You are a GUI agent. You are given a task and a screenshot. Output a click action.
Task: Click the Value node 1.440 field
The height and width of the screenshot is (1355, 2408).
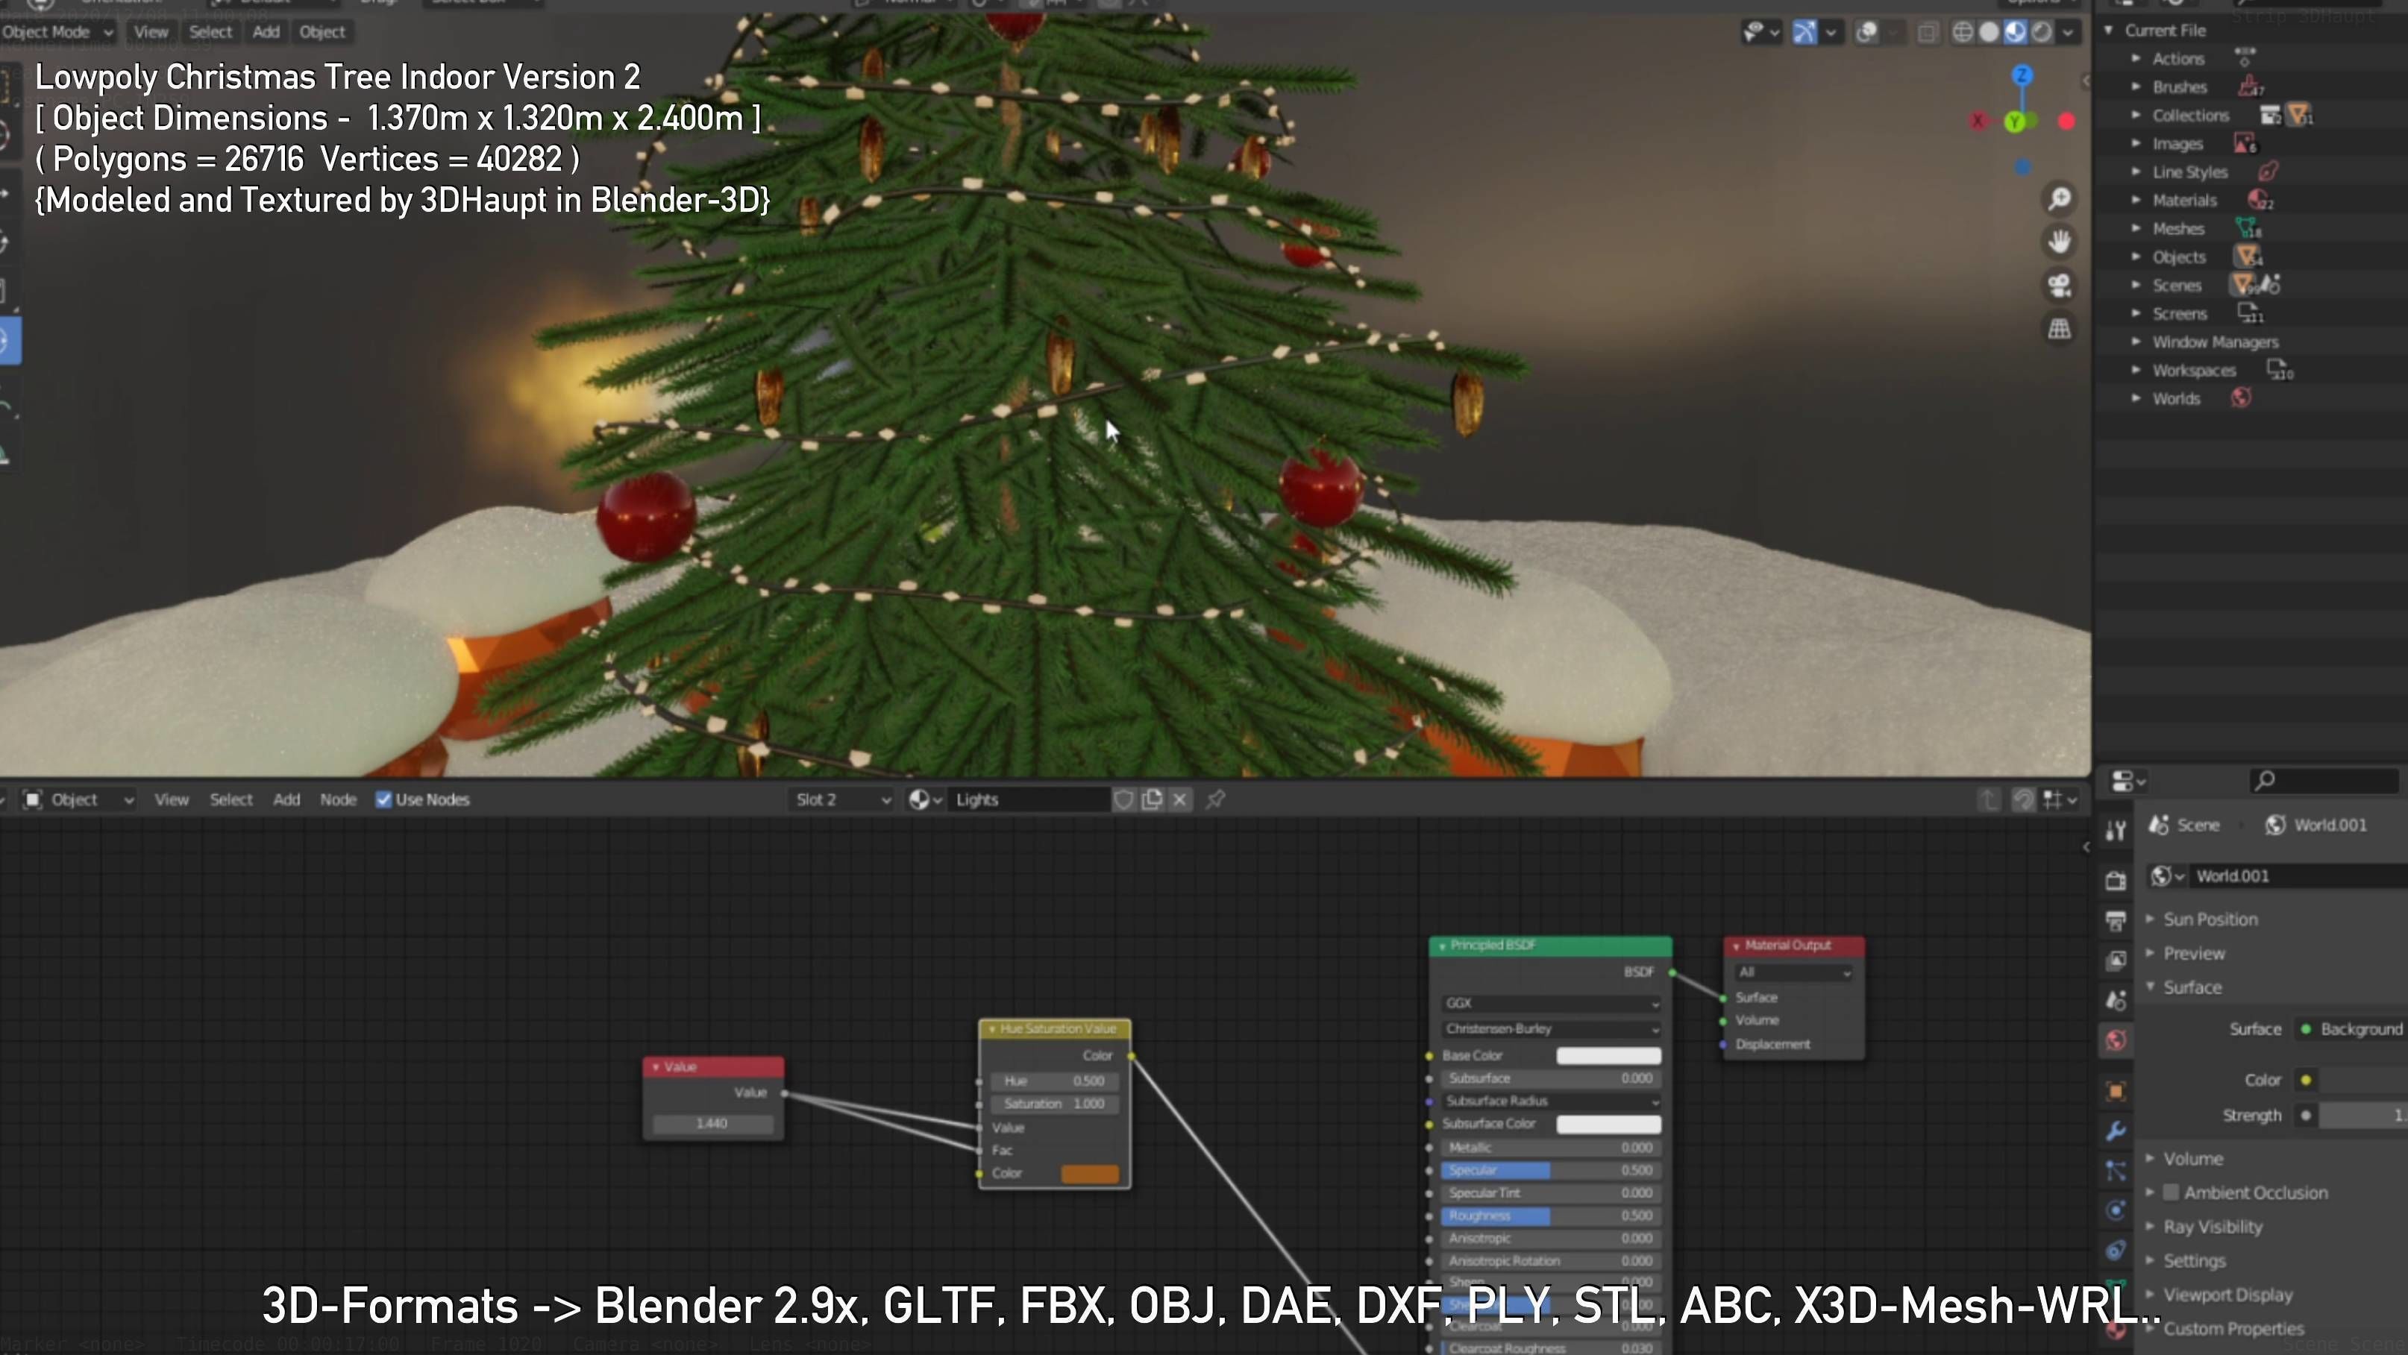pos(712,1123)
